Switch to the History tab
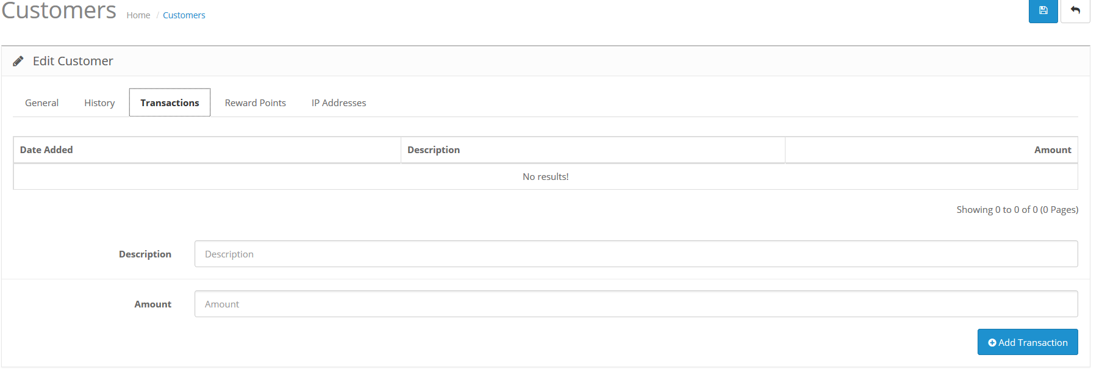 click(x=99, y=102)
